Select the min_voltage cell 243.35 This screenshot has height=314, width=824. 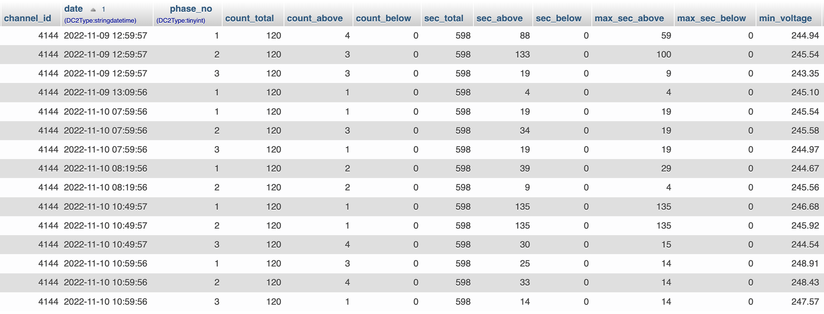(x=805, y=73)
